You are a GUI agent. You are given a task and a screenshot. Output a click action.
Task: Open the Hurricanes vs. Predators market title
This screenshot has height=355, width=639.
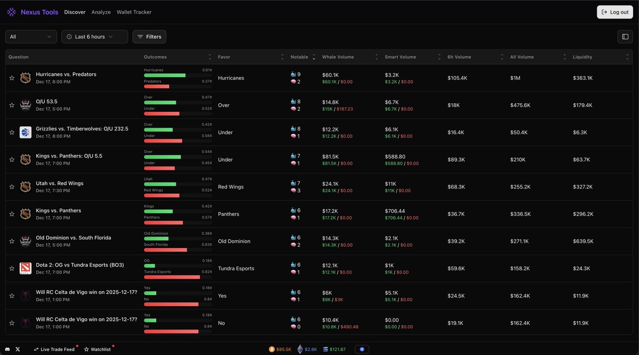pos(66,75)
